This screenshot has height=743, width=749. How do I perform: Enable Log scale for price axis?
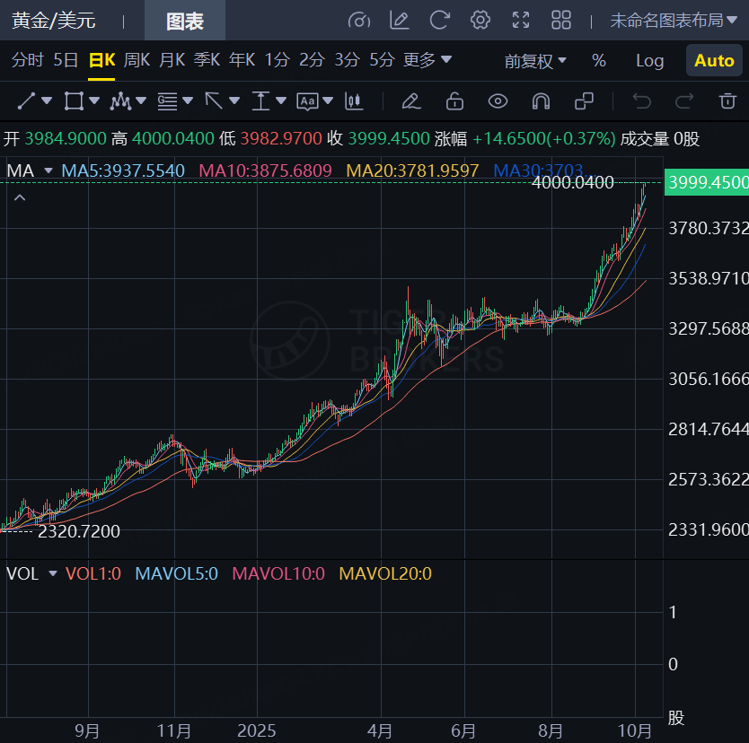649,61
